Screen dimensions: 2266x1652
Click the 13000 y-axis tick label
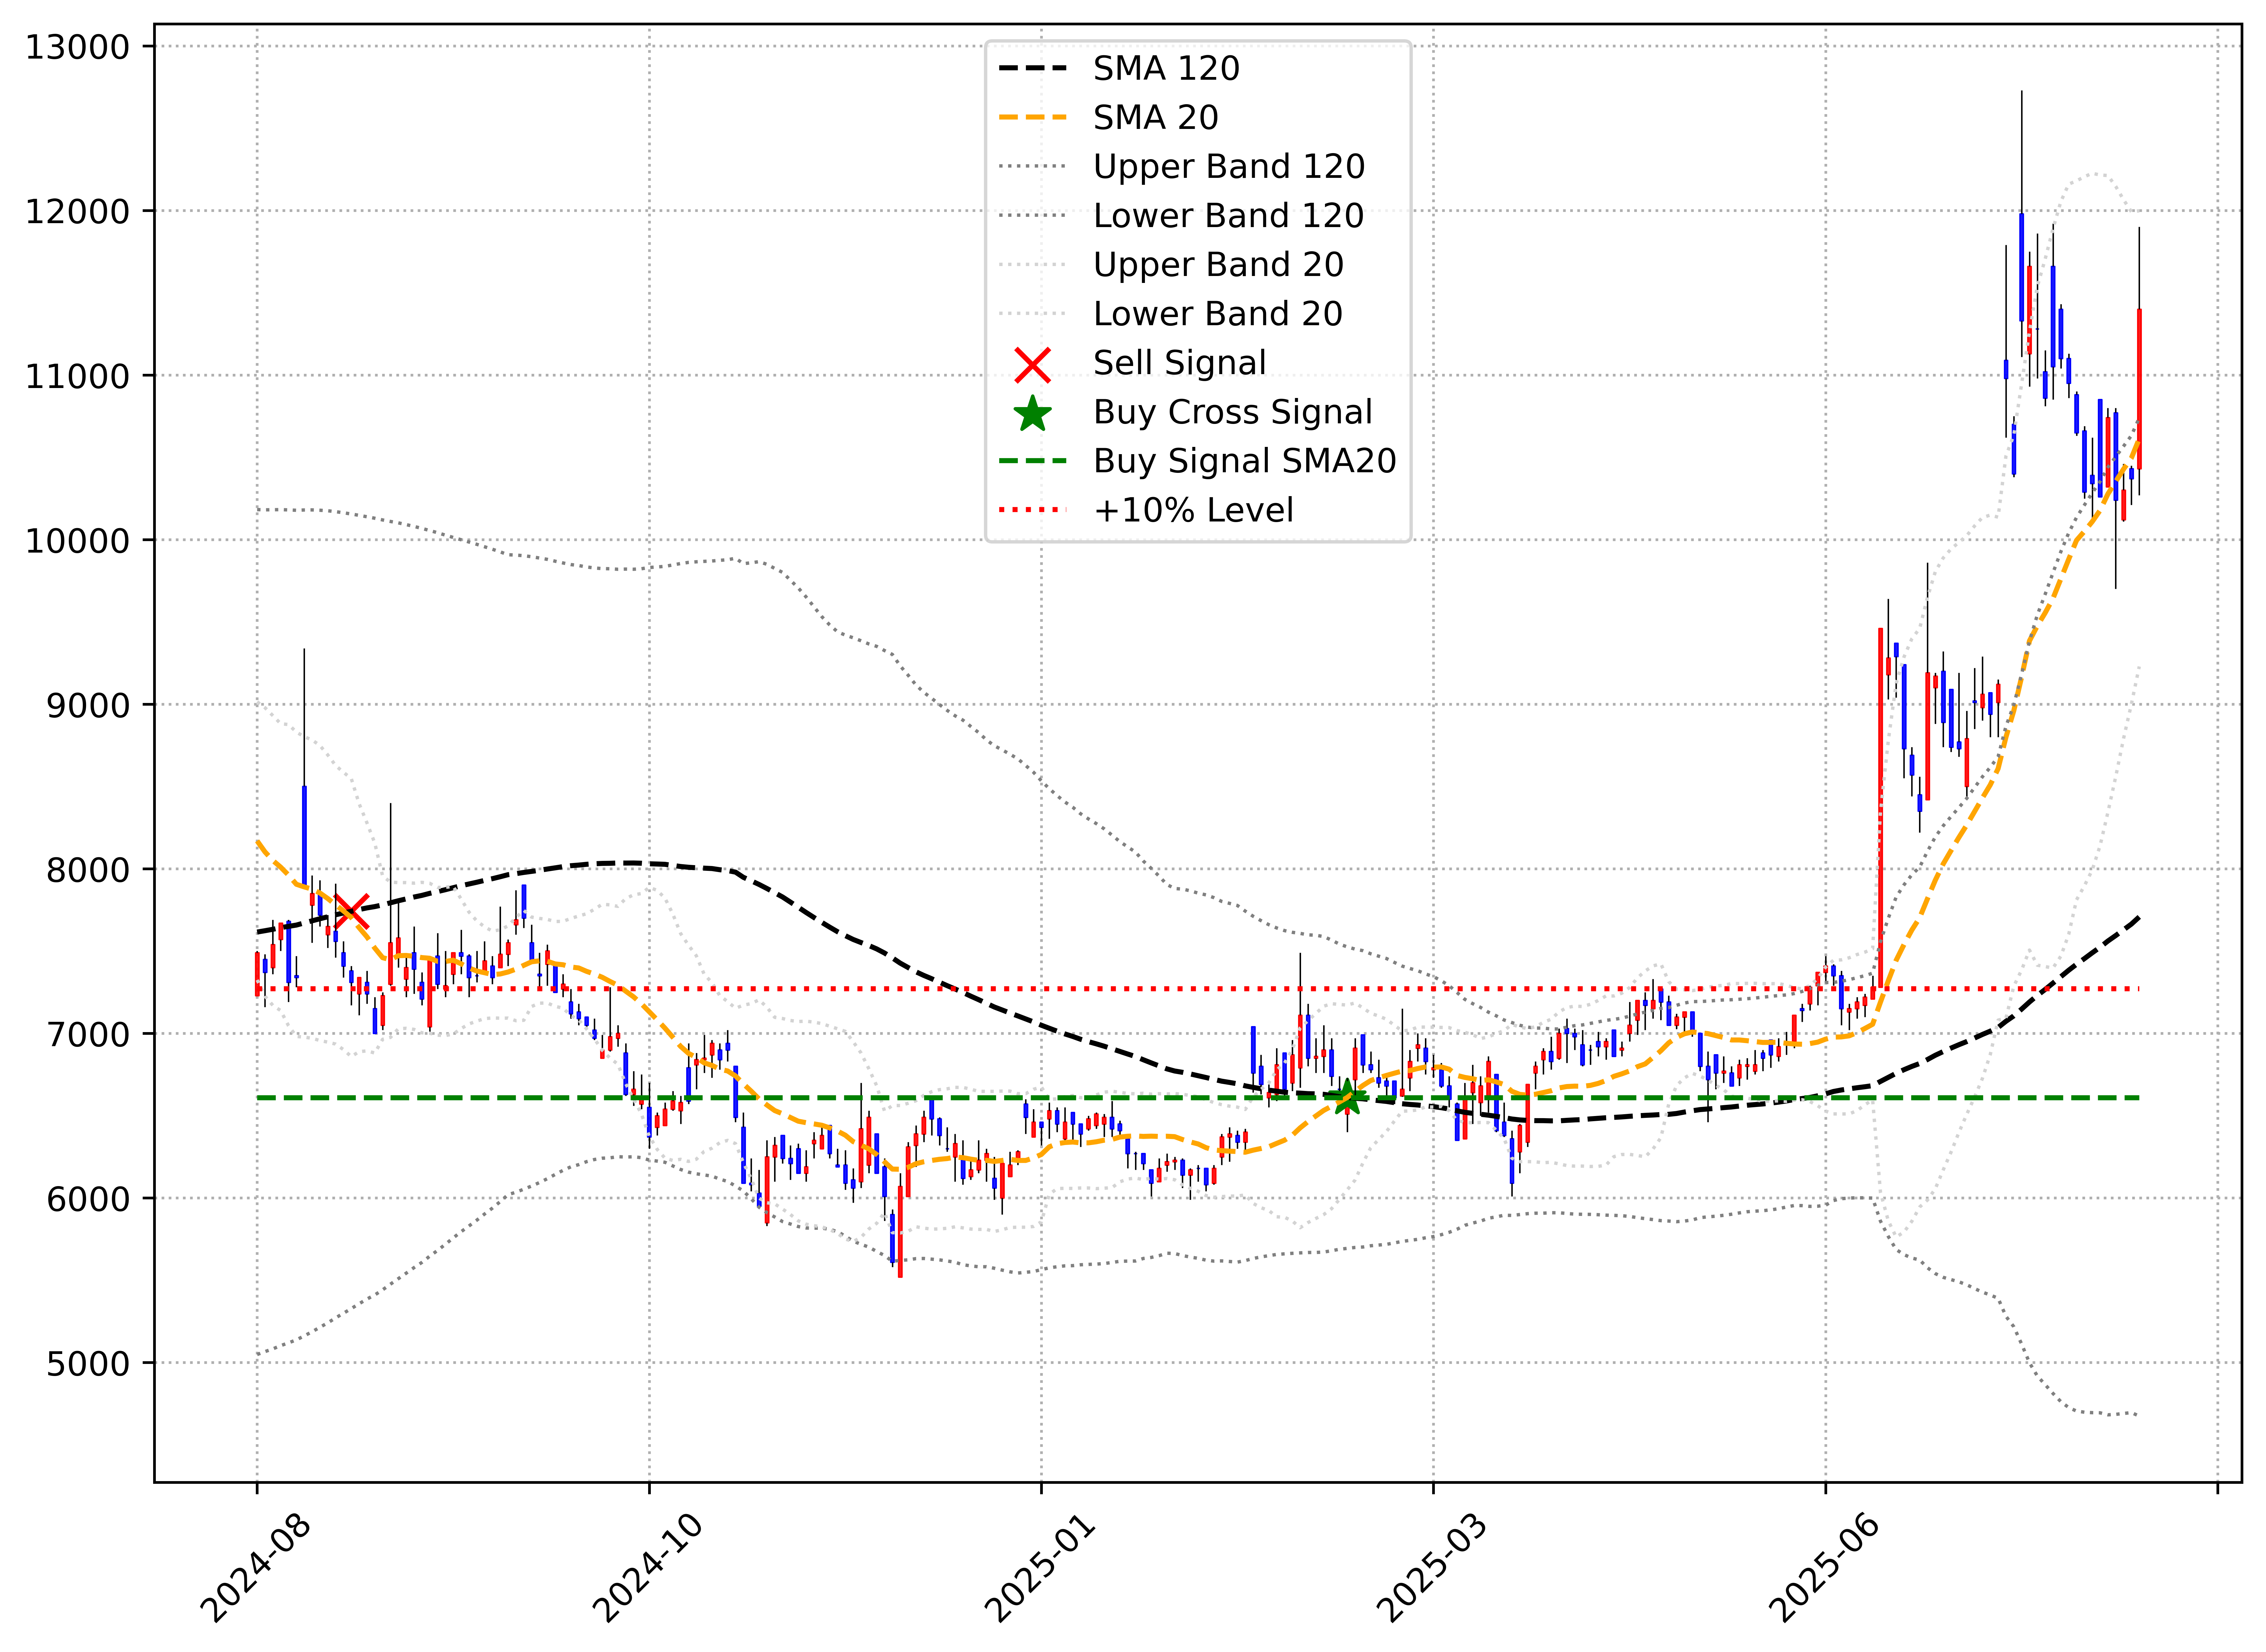click(x=78, y=47)
